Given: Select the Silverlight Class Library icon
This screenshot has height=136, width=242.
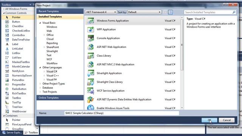Looking at the screenshot, I should point(91,82).
